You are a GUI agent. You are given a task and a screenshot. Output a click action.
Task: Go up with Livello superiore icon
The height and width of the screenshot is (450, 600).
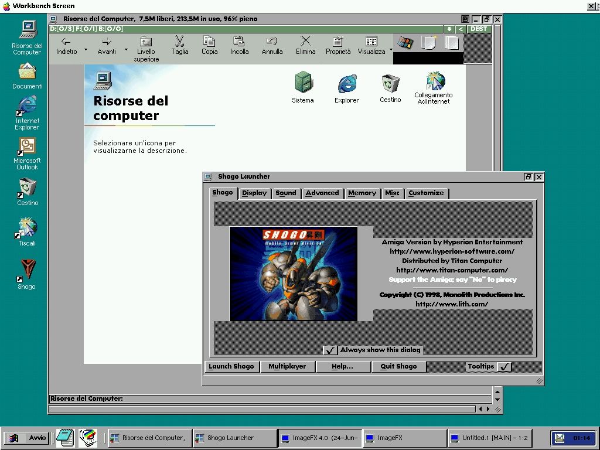(146, 42)
